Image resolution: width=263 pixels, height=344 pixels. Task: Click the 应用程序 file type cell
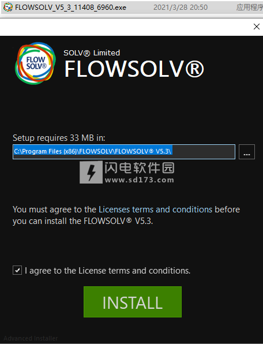(x=249, y=8)
